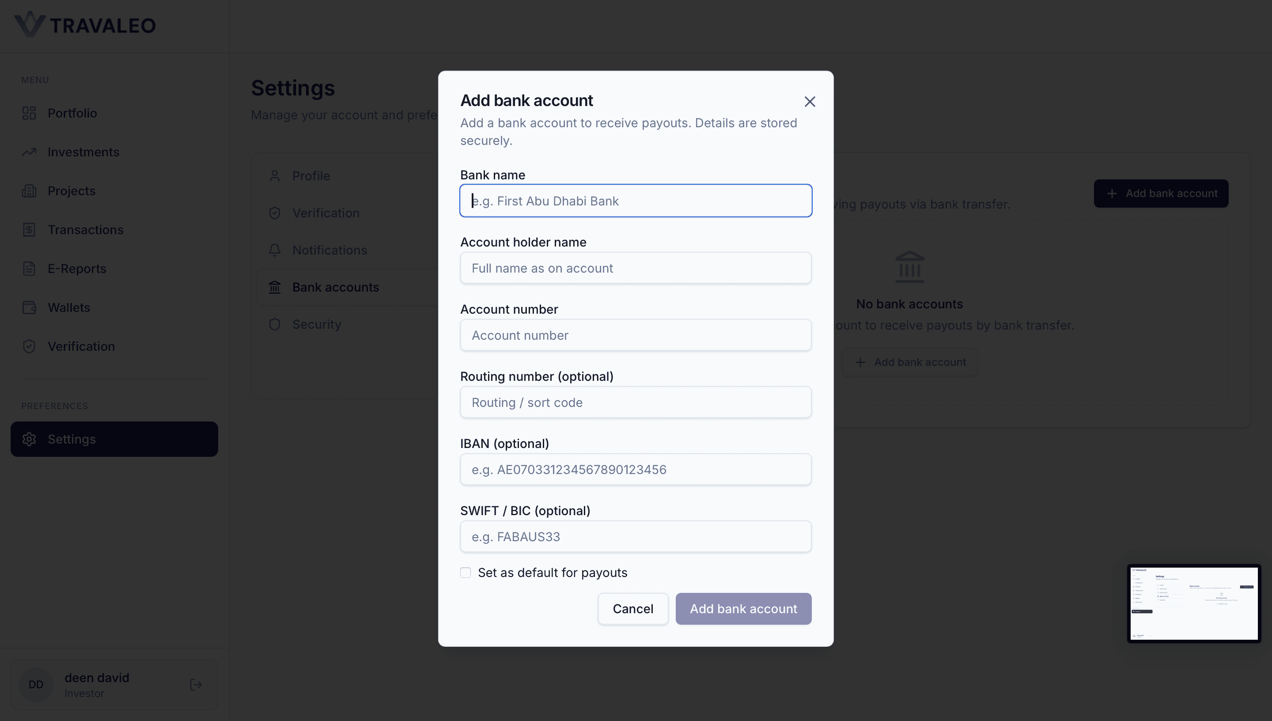The image size is (1272, 721).
Task: Click the Travaleo logo
Action: [85, 25]
